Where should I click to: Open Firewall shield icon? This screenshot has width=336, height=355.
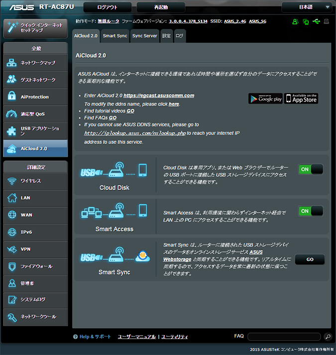coord(12,266)
